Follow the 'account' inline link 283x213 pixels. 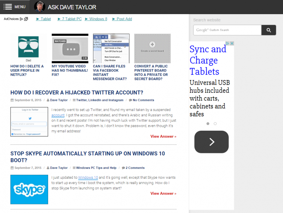(58, 115)
